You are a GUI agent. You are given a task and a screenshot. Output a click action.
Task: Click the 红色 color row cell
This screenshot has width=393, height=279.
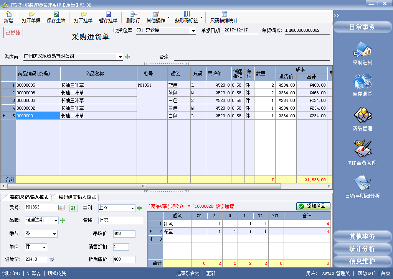(x=177, y=224)
